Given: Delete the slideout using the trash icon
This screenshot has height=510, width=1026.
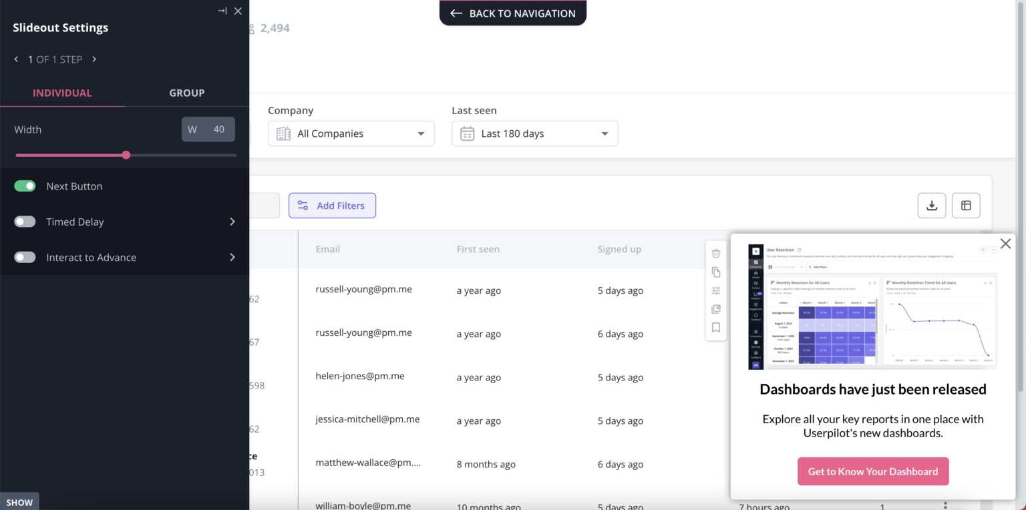Looking at the screenshot, I should [716, 254].
